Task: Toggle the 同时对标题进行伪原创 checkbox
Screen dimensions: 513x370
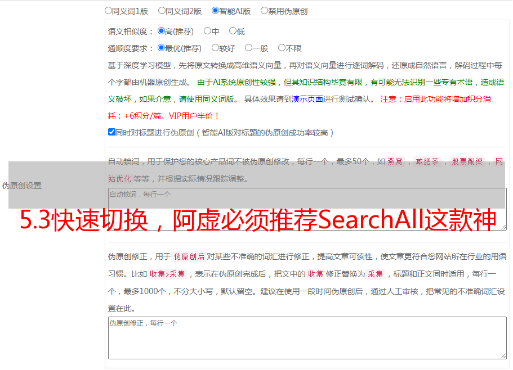Action: pyautogui.click(x=111, y=132)
